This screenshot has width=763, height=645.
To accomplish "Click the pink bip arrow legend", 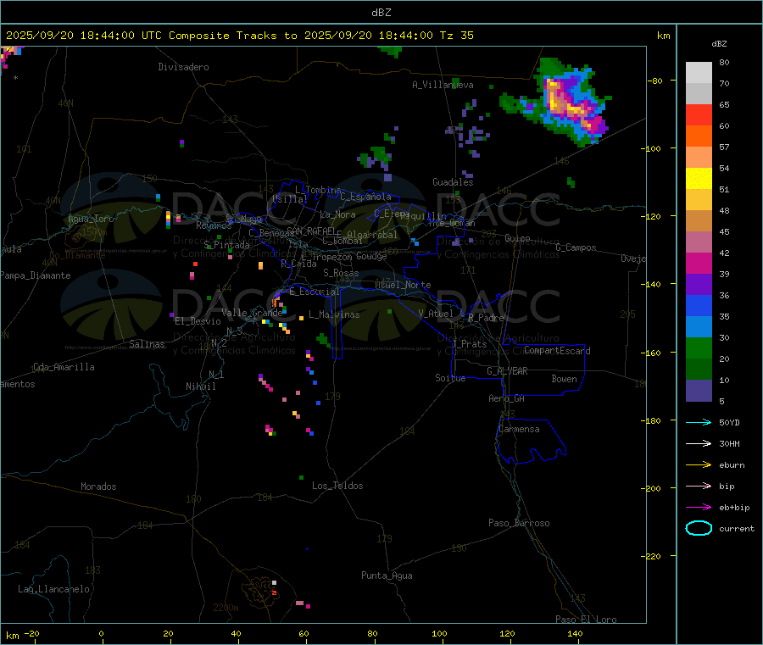I will [x=699, y=486].
